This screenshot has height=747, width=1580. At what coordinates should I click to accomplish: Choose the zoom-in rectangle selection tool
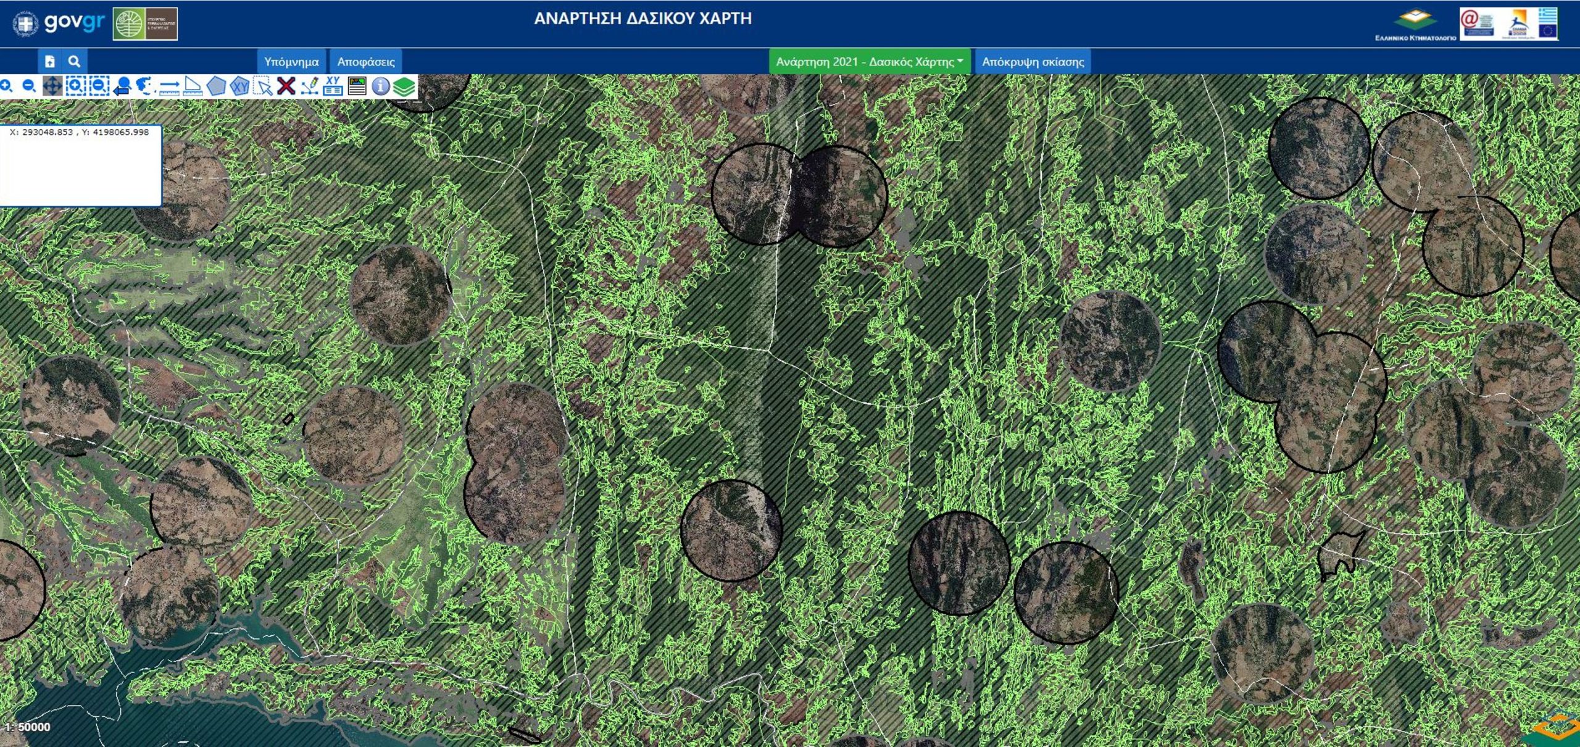pos(75,86)
